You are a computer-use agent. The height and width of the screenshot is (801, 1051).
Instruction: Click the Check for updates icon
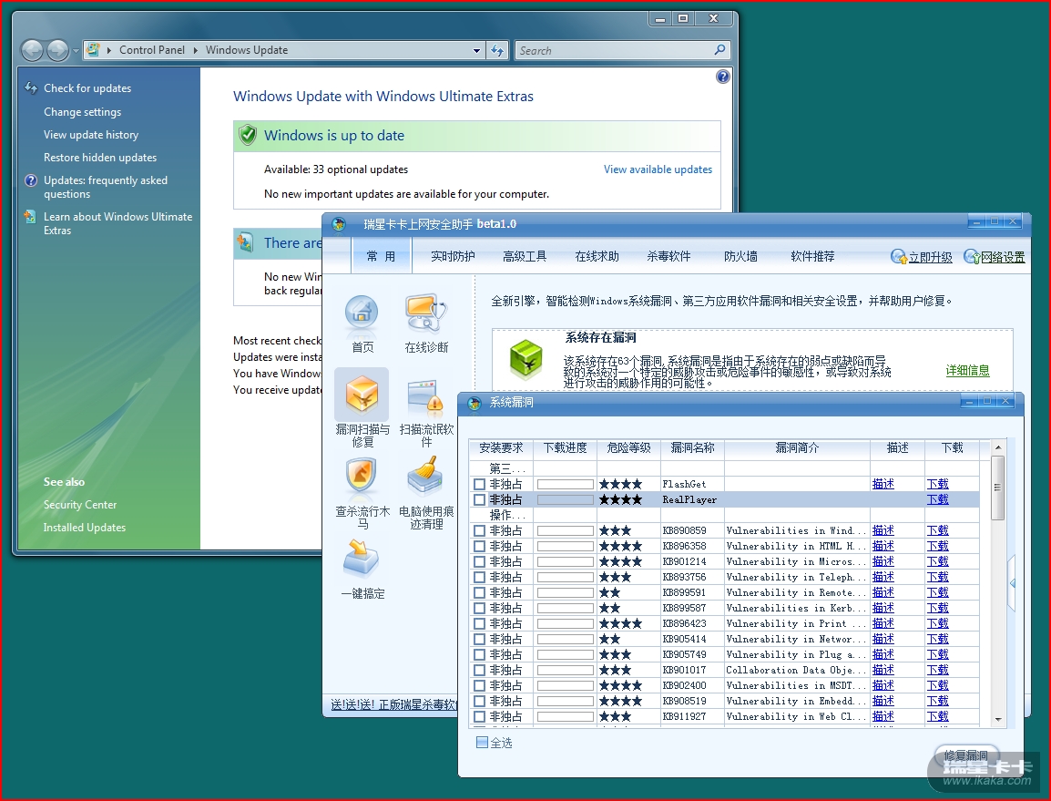click(31, 87)
